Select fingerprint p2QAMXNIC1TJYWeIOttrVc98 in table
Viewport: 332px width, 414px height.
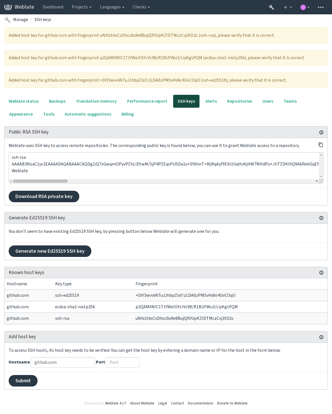187,307
